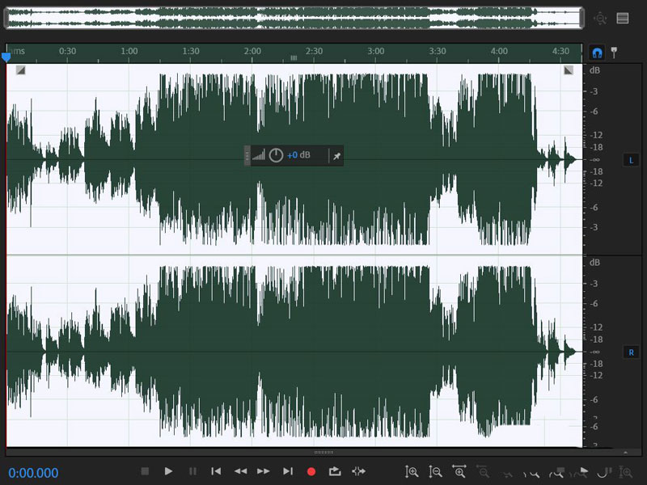Zoom in time

459,471
